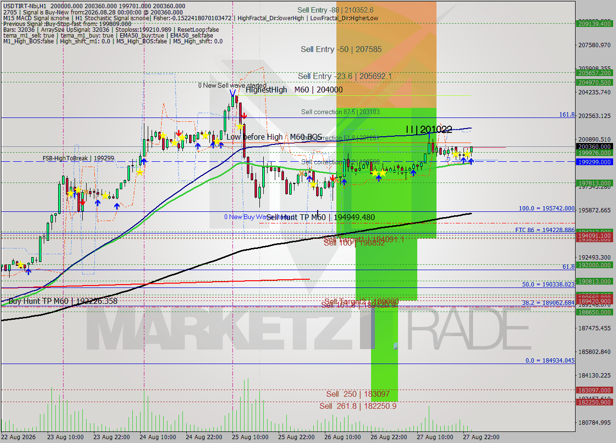Click the '38.2 = 189062.684' Fibonacci label
The width and height of the screenshot is (616, 443).
pyautogui.click(x=549, y=302)
